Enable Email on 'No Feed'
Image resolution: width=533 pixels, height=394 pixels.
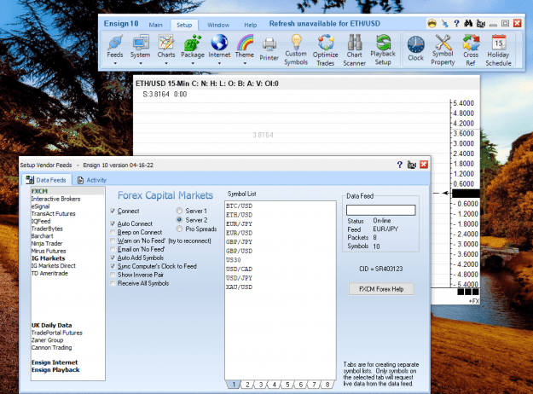(113, 249)
